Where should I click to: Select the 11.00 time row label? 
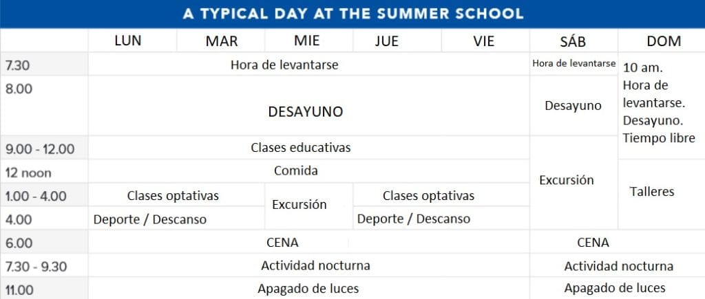19,289
